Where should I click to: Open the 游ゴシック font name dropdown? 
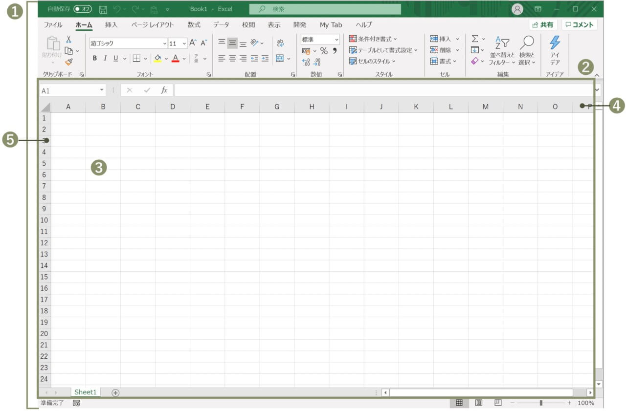pos(164,43)
